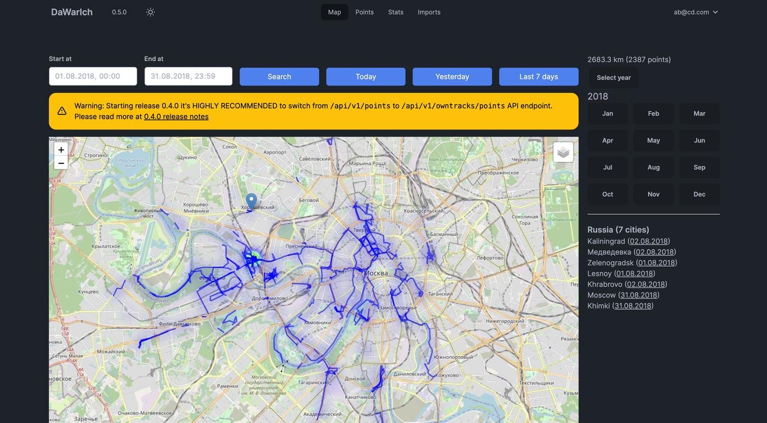This screenshot has width=767, height=423.
Task: Click the Yesterday button
Action: click(x=452, y=77)
